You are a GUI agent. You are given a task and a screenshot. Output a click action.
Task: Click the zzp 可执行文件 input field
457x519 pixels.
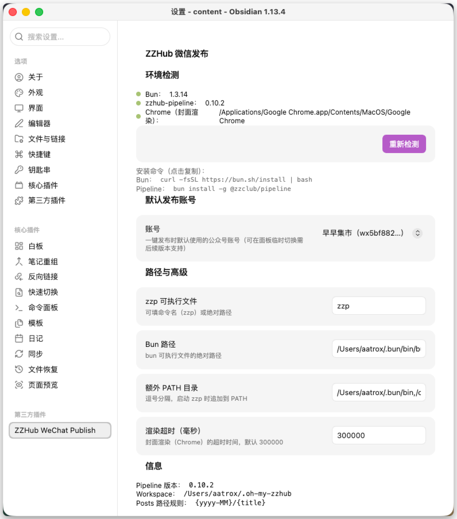[x=379, y=306]
